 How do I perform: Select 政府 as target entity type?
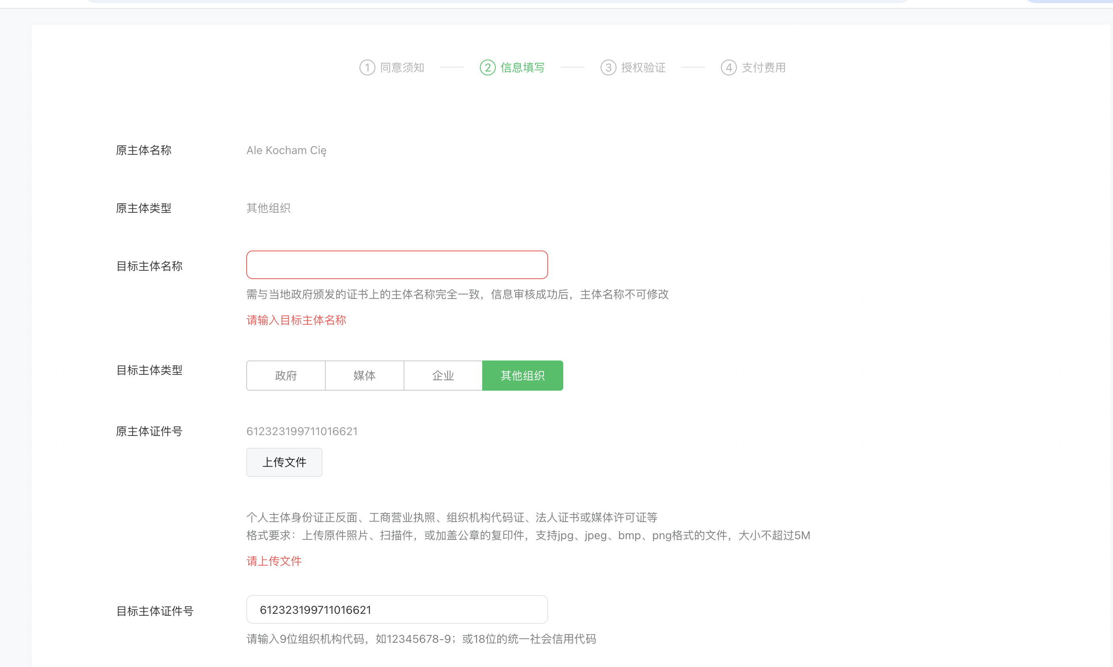[x=286, y=375]
